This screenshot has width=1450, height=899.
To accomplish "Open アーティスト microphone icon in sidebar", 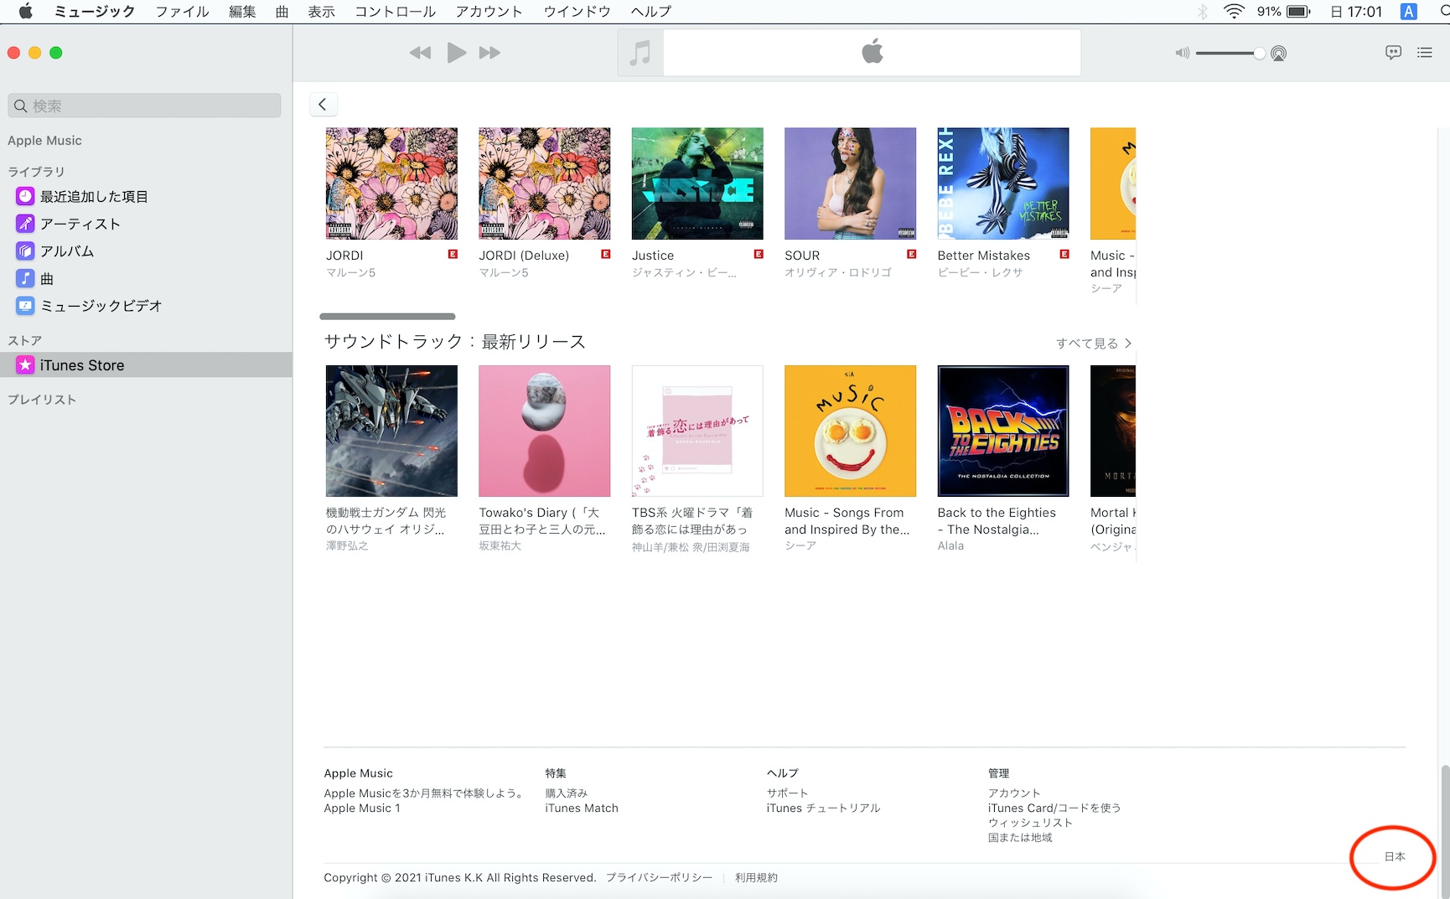I will point(25,224).
